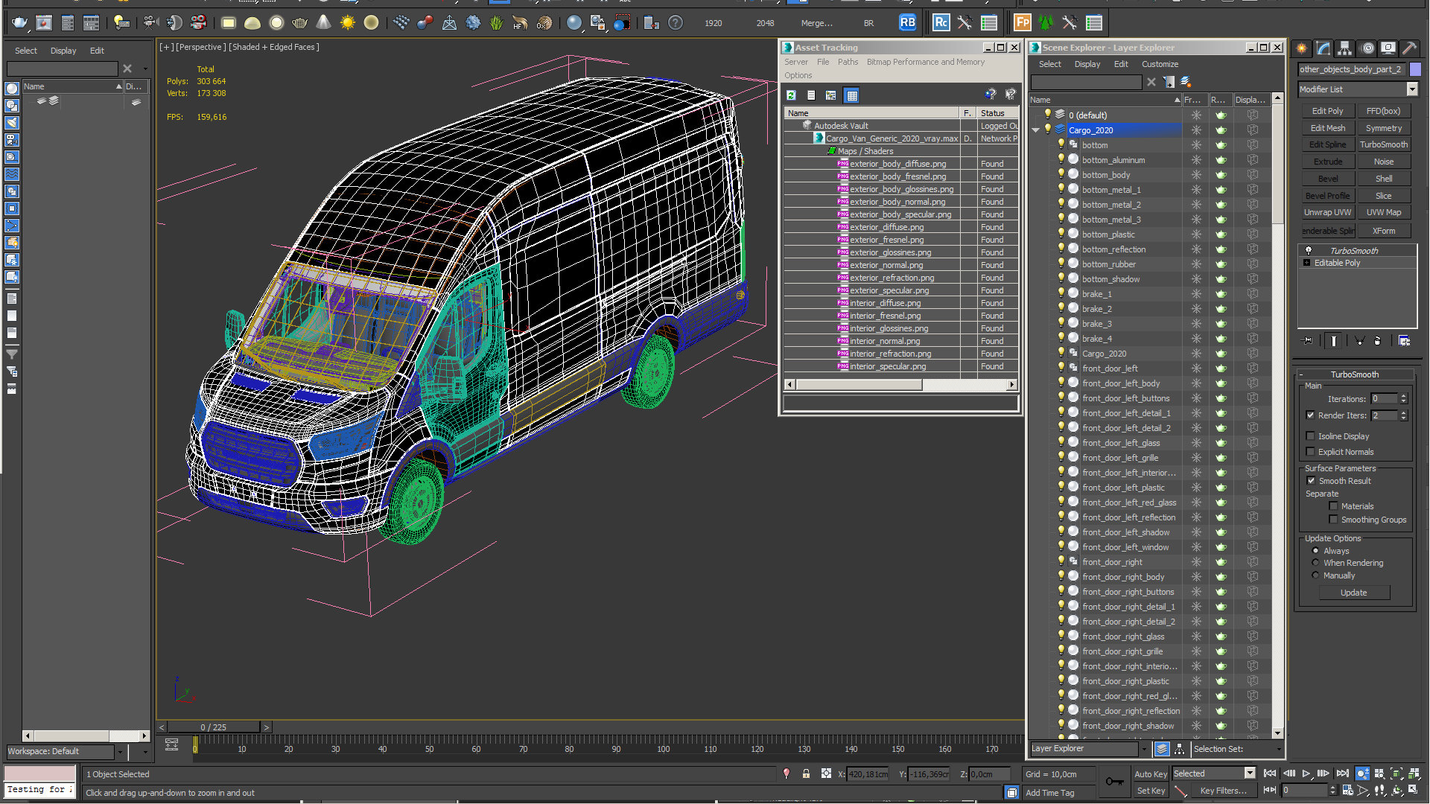Open the Hierarchy command panel tab icon
This screenshot has height=804, width=1430.
click(x=1345, y=48)
